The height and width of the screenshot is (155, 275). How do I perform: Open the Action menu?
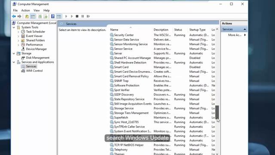[25, 10]
